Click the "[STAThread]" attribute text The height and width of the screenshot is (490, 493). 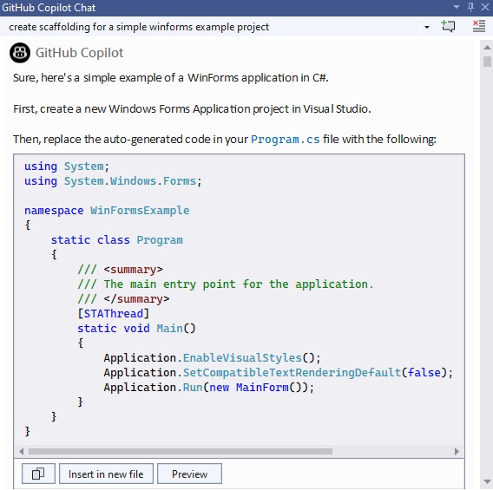[113, 313]
